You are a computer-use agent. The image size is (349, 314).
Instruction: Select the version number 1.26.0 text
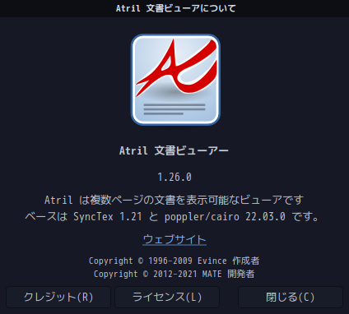tap(174, 178)
